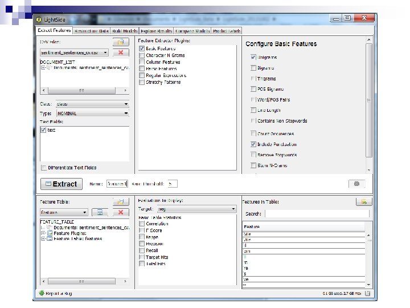Enable the Kappa evaluation checkbox

142,237
